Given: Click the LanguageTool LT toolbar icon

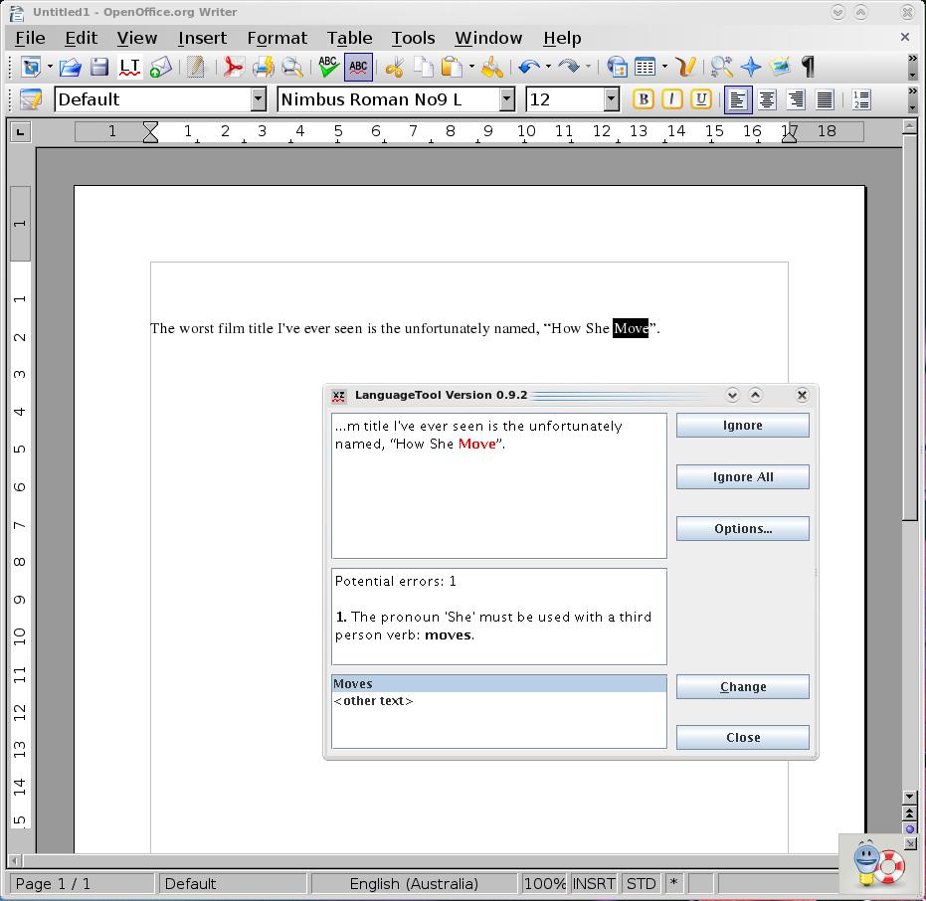Looking at the screenshot, I should pos(129,68).
